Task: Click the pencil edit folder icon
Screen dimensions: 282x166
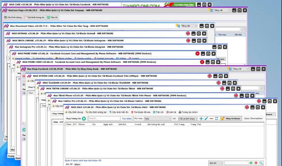Action: click(206, 119)
